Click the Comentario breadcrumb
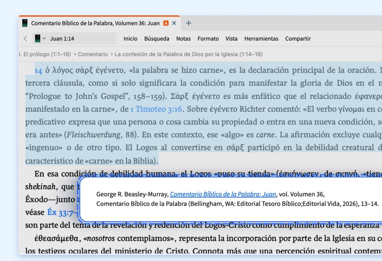 coord(93,54)
